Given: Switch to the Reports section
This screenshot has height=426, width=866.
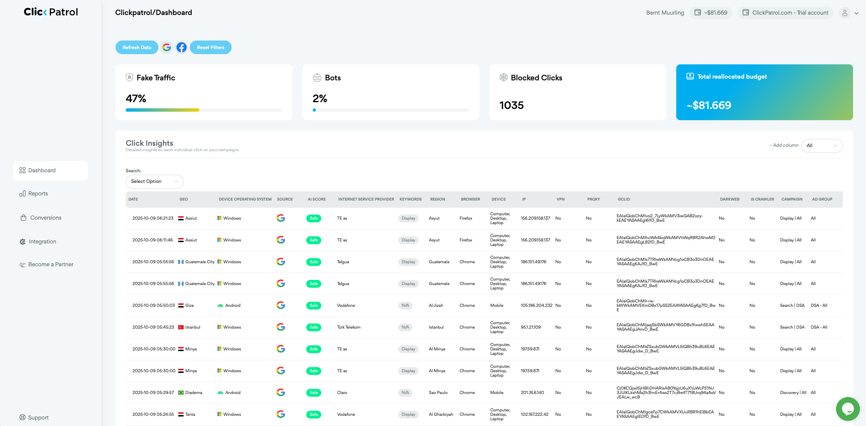Looking at the screenshot, I should (38, 193).
